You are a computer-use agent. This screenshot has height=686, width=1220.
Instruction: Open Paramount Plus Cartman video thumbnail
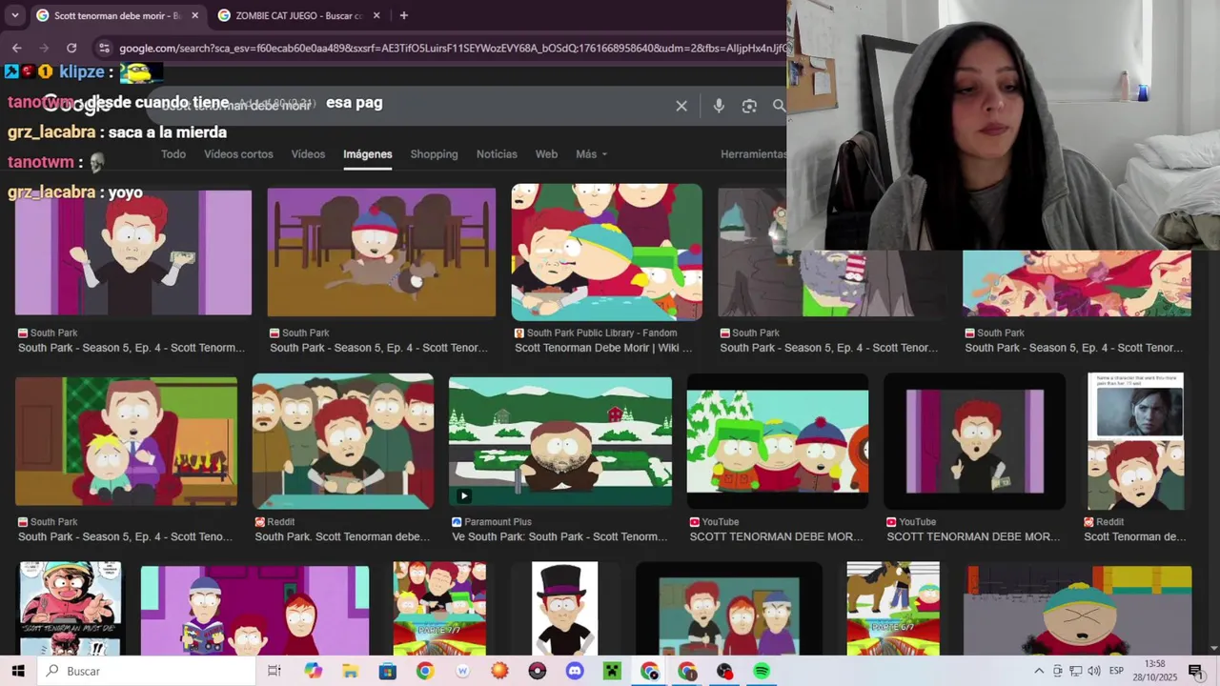coord(560,441)
